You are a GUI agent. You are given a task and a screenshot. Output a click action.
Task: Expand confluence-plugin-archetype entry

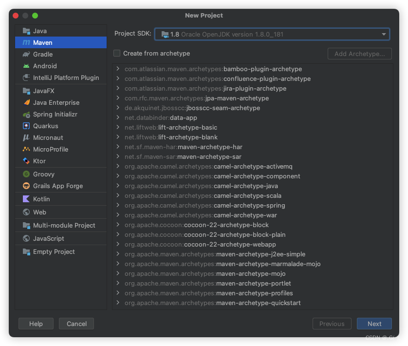coord(118,78)
